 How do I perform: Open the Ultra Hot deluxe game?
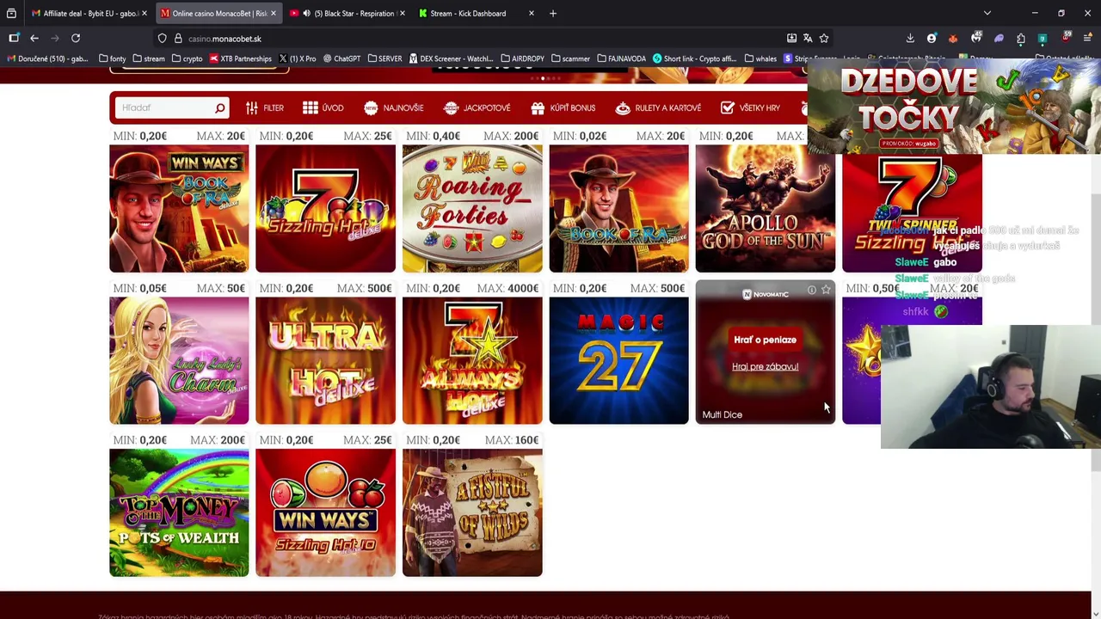pos(325,360)
